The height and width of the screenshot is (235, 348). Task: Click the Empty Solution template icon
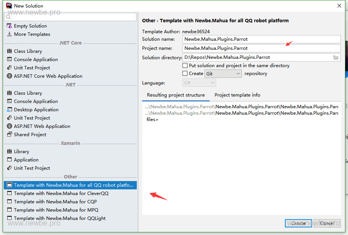[x=9, y=26]
